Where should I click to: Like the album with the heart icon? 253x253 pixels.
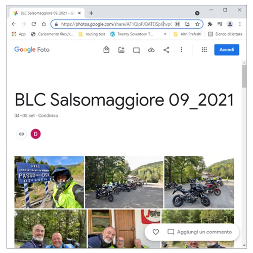(x=156, y=232)
